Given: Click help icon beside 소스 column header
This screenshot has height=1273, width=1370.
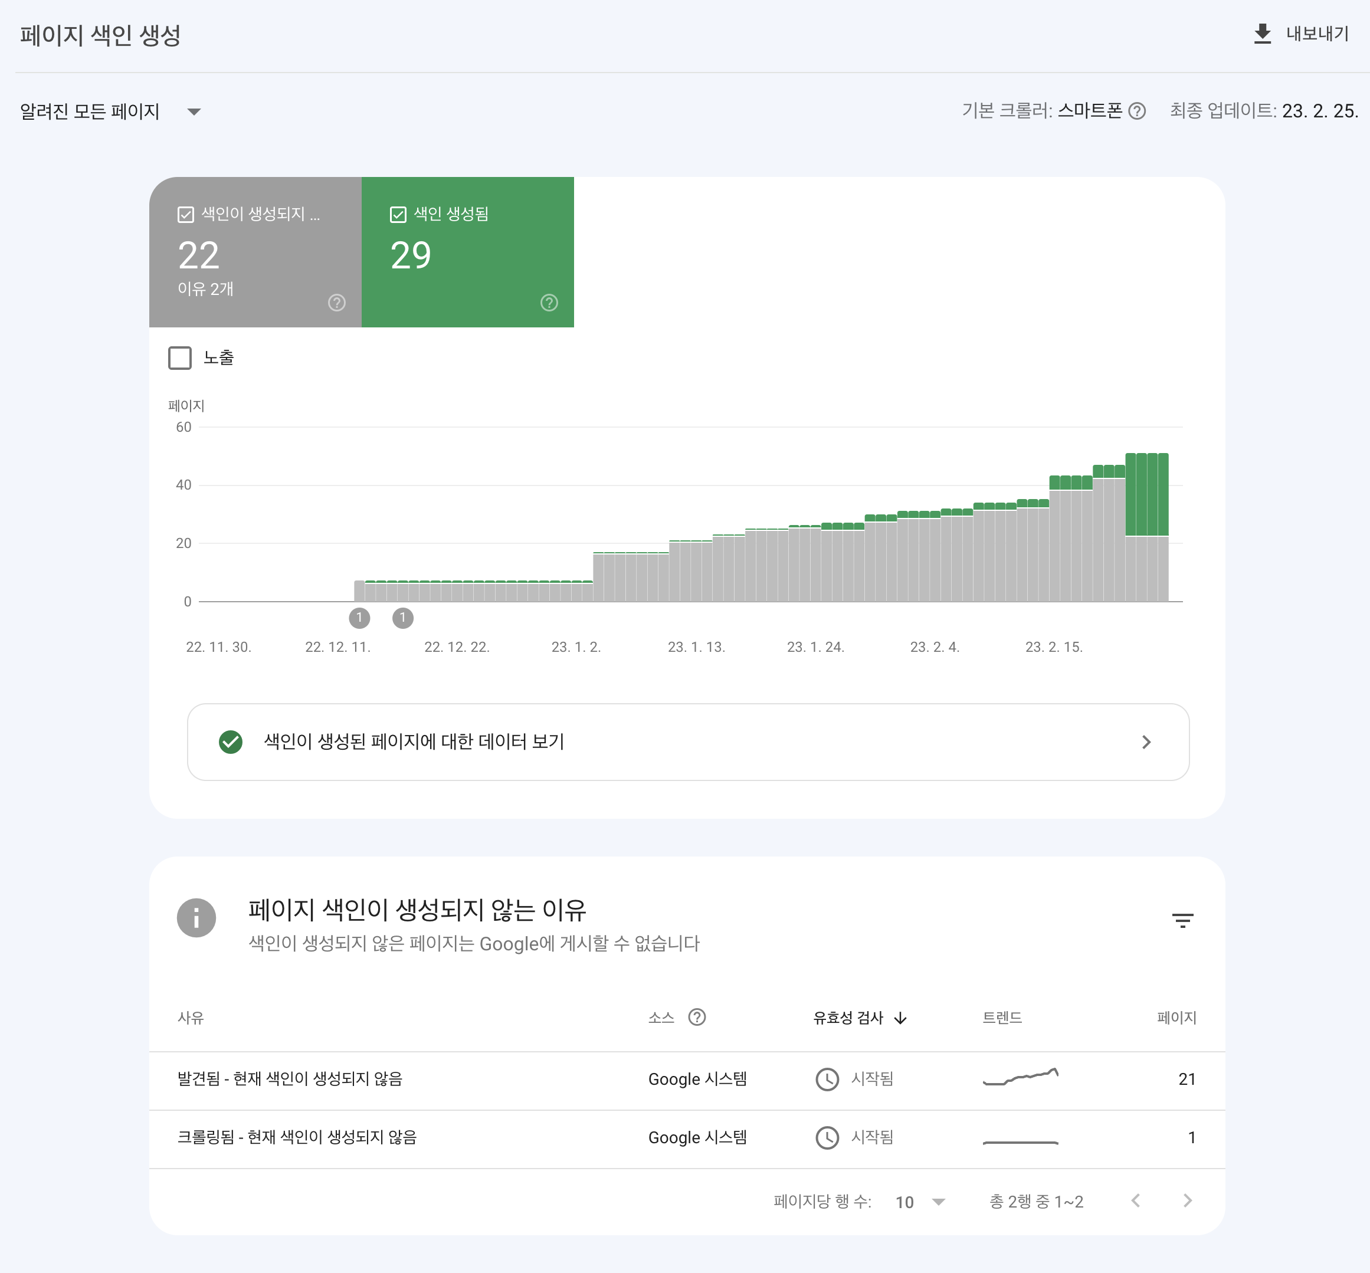Looking at the screenshot, I should click(x=697, y=1017).
